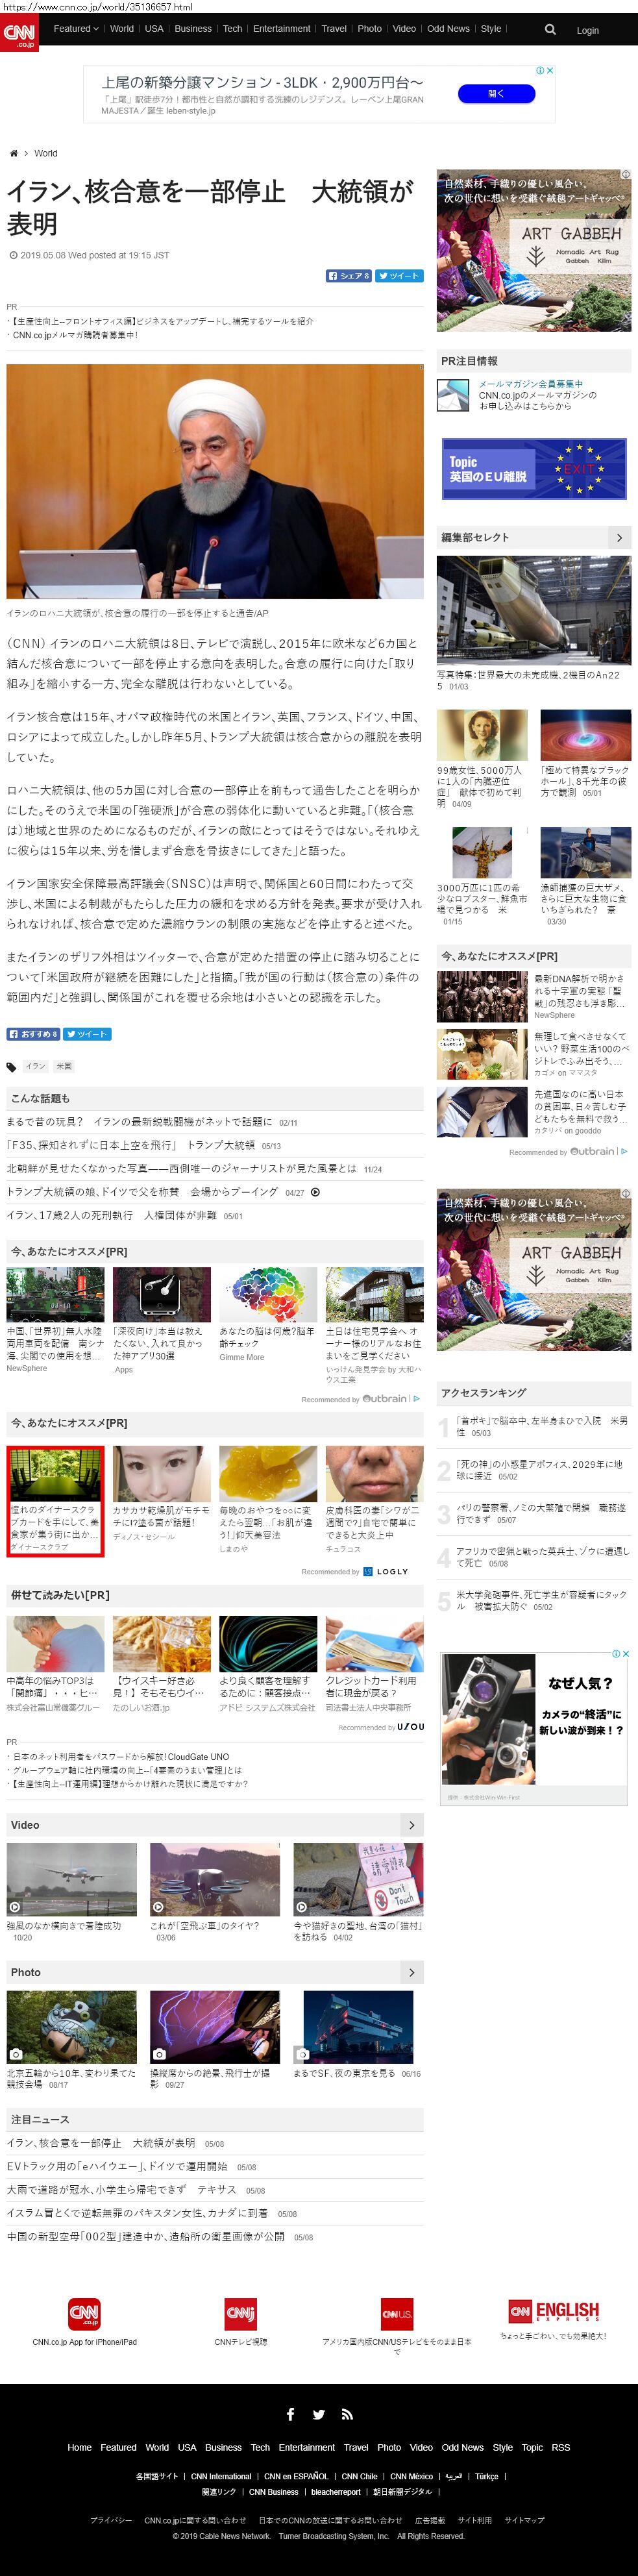638x2576 pixels.
Task: Click the イラン tag
Action: (36, 1067)
